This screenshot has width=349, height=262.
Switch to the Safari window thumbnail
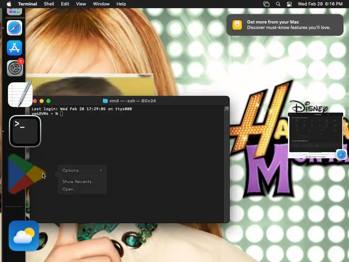(x=315, y=135)
